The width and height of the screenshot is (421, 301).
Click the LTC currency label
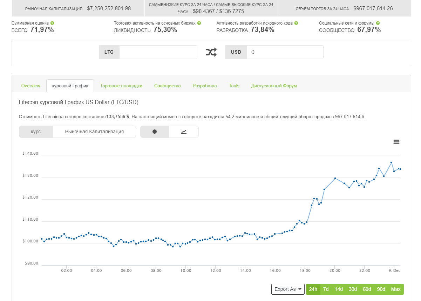pos(109,52)
